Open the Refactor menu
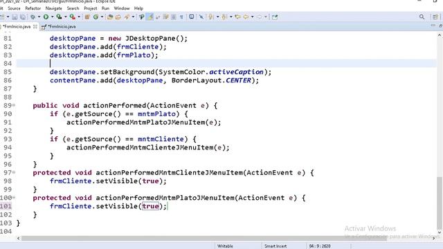The height and width of the screenshot is (249, 443). point(33,8)
